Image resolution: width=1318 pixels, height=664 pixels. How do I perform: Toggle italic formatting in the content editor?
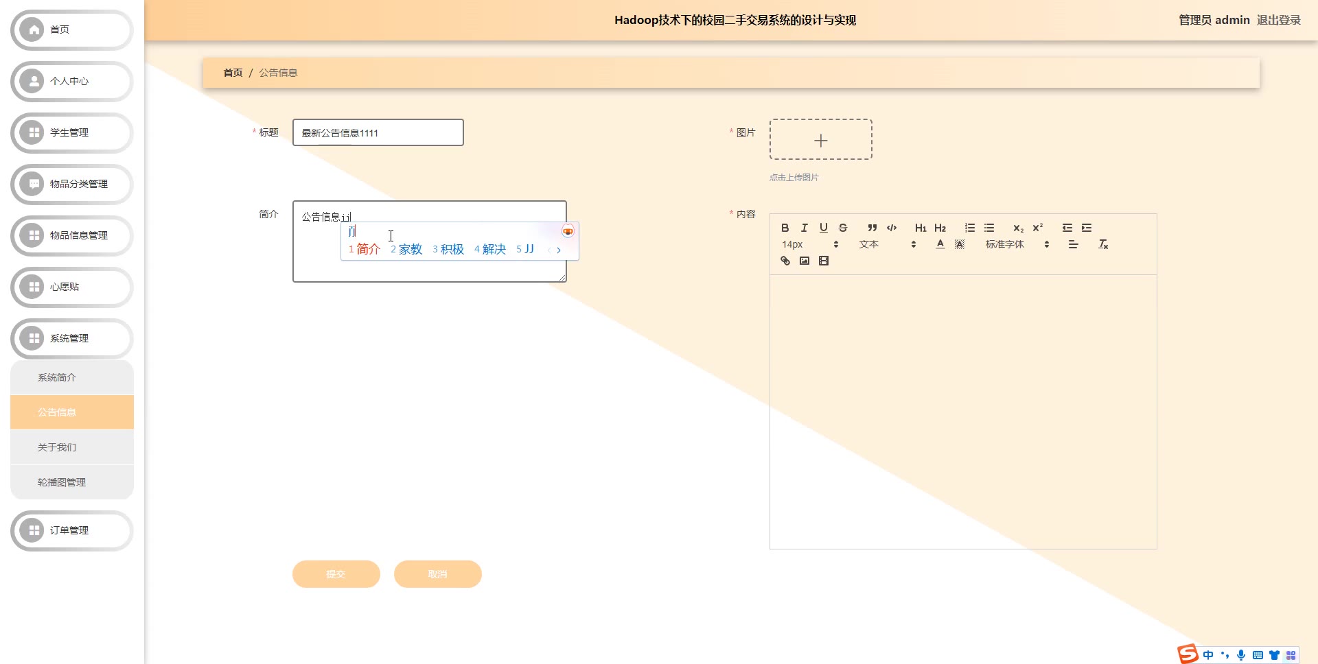pyautogui.click(x=805, y=228)
